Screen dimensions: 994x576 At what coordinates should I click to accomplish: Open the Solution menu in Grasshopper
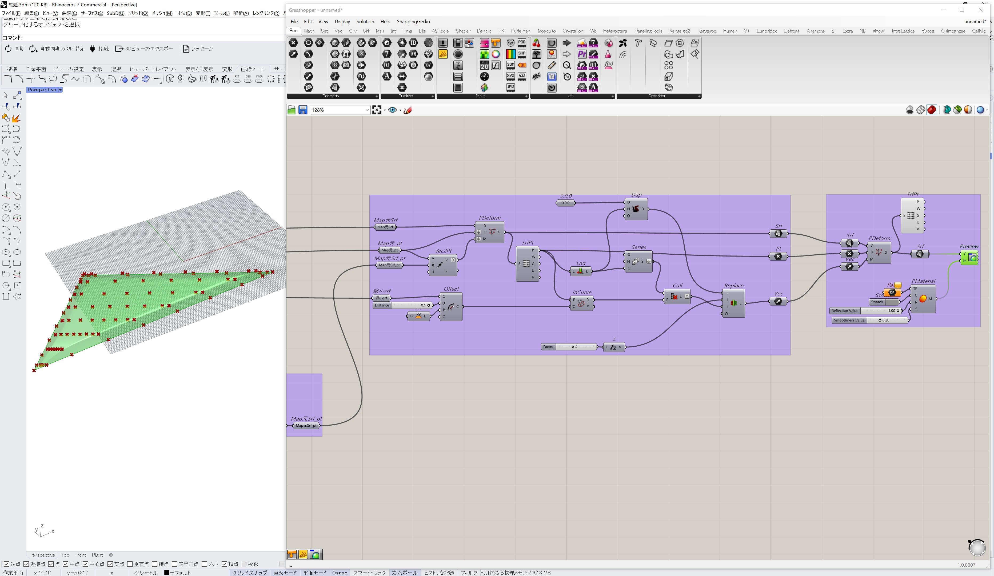(365, 22)
